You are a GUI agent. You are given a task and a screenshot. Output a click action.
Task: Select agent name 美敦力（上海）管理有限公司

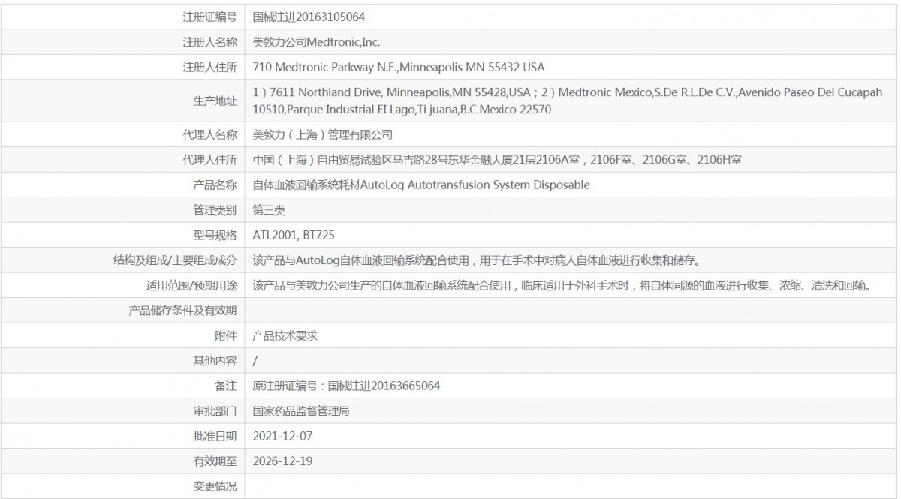tap(323, 134)
